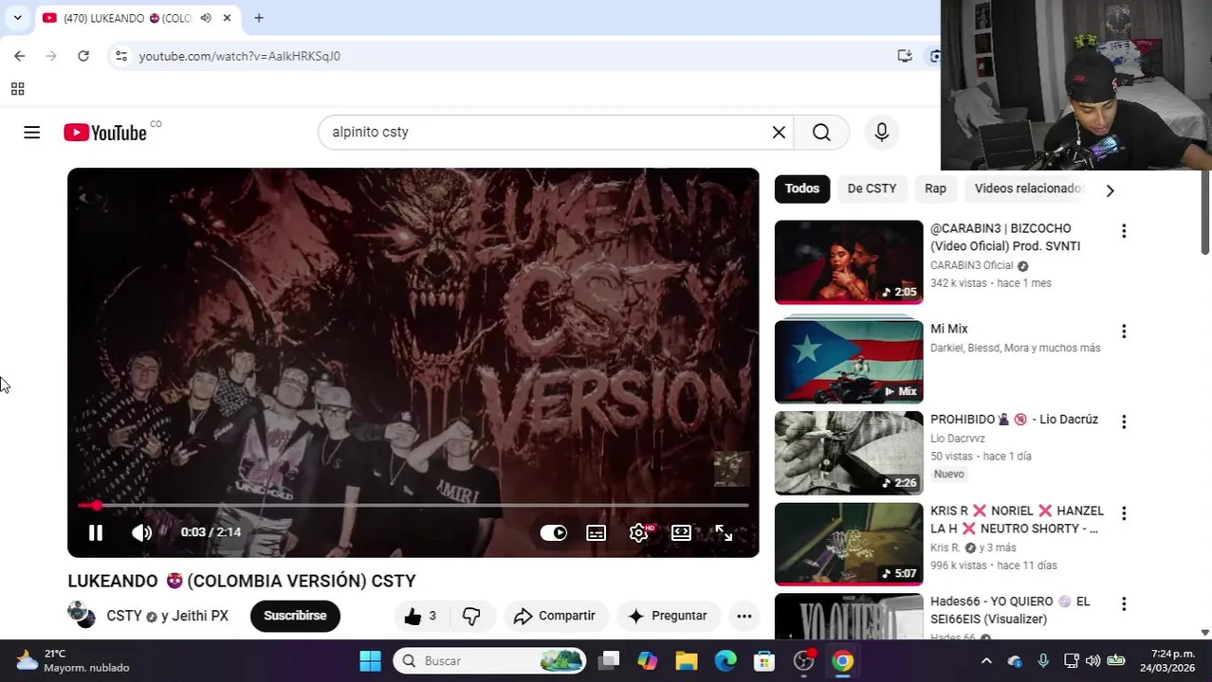The width and height of the screenshot is (1212, 682).
Task: Open Task View in the taskbar
Action: point(610,661)
